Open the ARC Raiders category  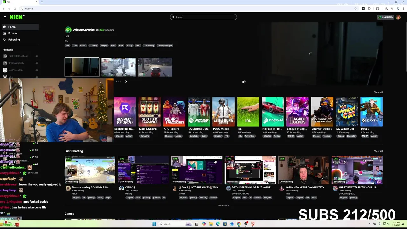(x=174, y=112)
